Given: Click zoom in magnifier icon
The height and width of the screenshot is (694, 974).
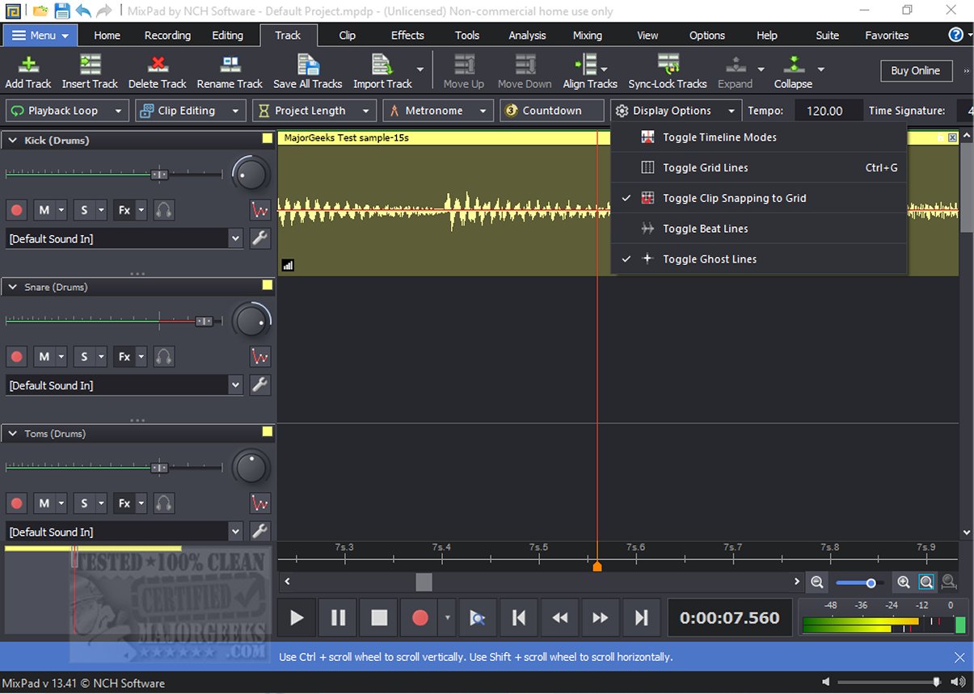Looking at the screenshot, I should coord(904,582).
